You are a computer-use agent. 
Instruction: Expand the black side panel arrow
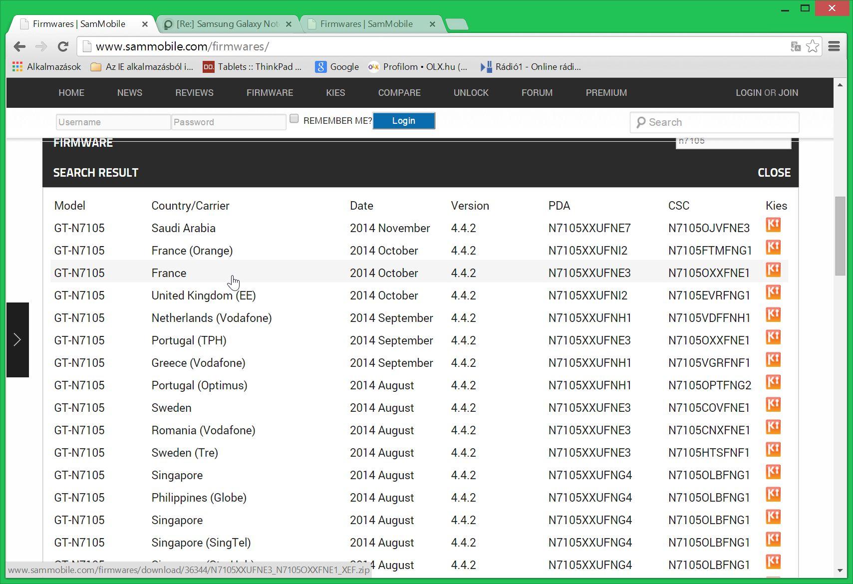[x=17, y=340]
